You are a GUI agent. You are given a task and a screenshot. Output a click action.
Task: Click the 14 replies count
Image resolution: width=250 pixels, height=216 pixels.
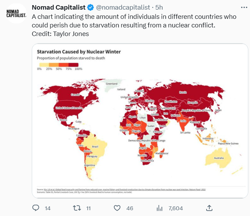point(48,208)
